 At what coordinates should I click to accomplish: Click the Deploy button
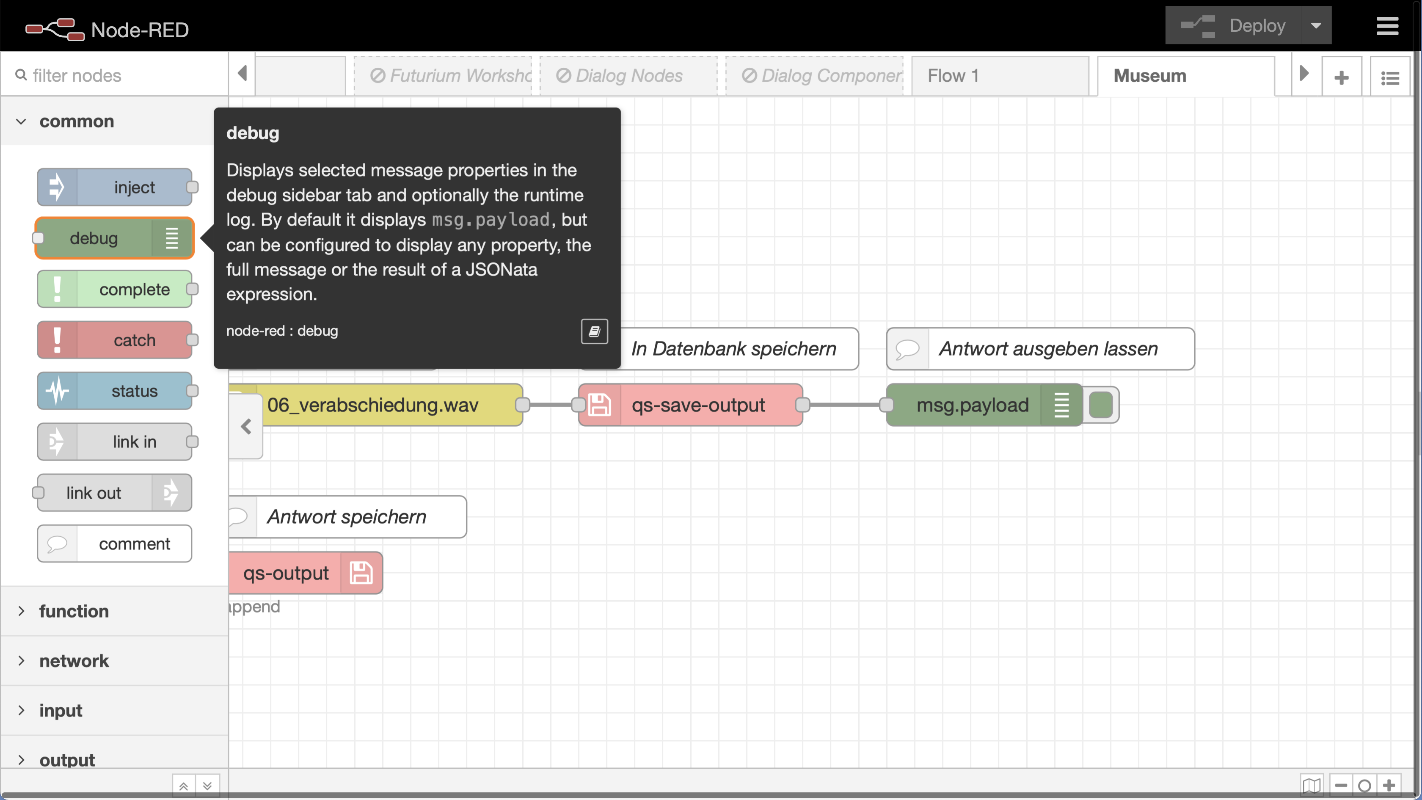(x=1233, y=25)
